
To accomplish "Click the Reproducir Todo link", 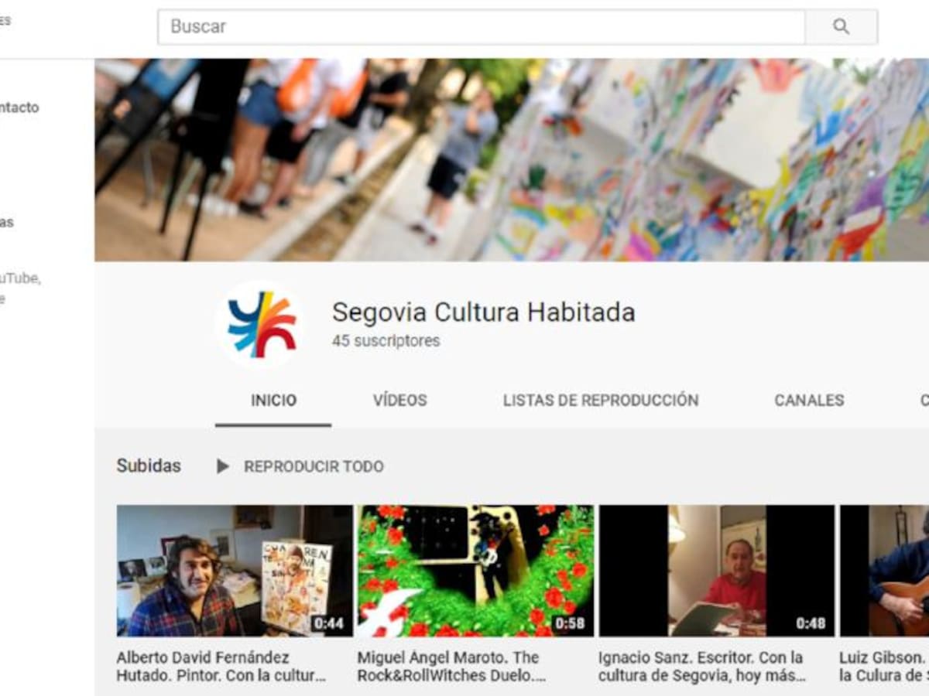I will (313, 466).
